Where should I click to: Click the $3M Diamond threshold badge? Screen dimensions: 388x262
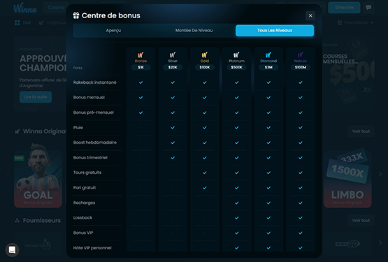268,67
